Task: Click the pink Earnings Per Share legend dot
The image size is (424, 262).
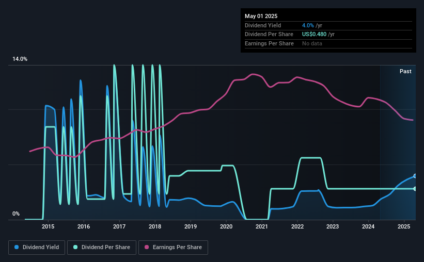Action: pyautogui.click(x=147, y=247)
